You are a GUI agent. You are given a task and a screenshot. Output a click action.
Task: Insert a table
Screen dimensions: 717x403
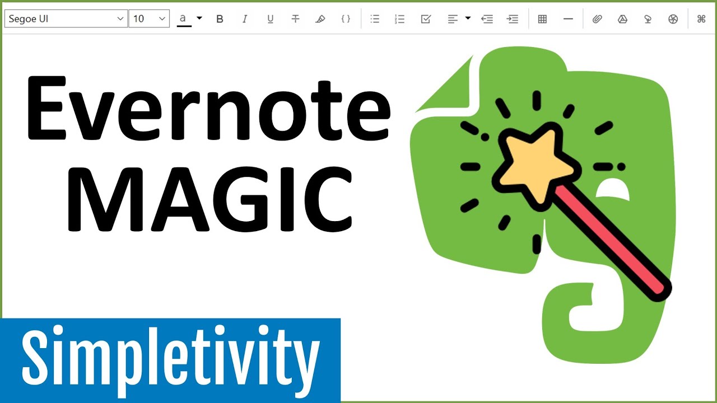(542, 19)
